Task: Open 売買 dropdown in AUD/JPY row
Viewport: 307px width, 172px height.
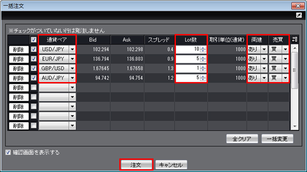Action: click(285, 78)
